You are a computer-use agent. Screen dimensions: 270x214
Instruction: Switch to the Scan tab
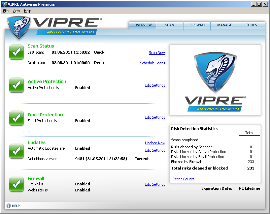pos(170,25)
